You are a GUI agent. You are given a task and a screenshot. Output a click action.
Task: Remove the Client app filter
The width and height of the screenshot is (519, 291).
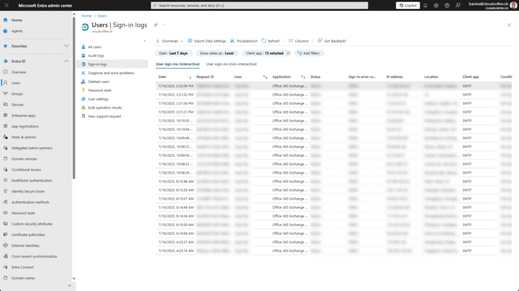[x=288, y=53]
